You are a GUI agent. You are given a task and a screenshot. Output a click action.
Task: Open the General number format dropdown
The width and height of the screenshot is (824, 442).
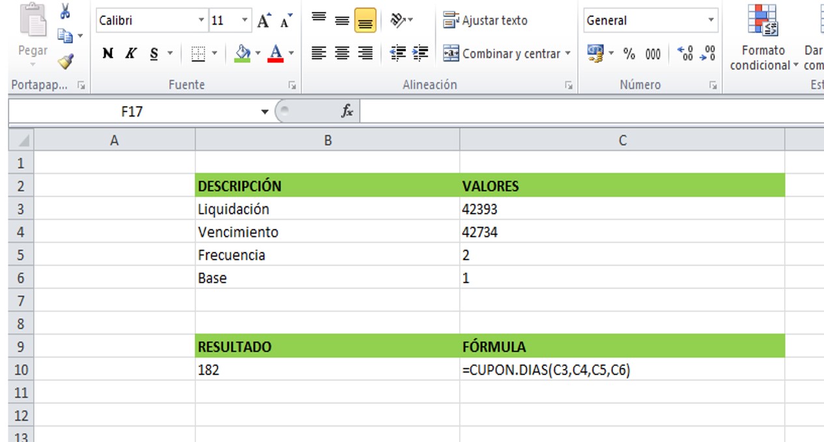pyautogui.click(x=711, y=21)
